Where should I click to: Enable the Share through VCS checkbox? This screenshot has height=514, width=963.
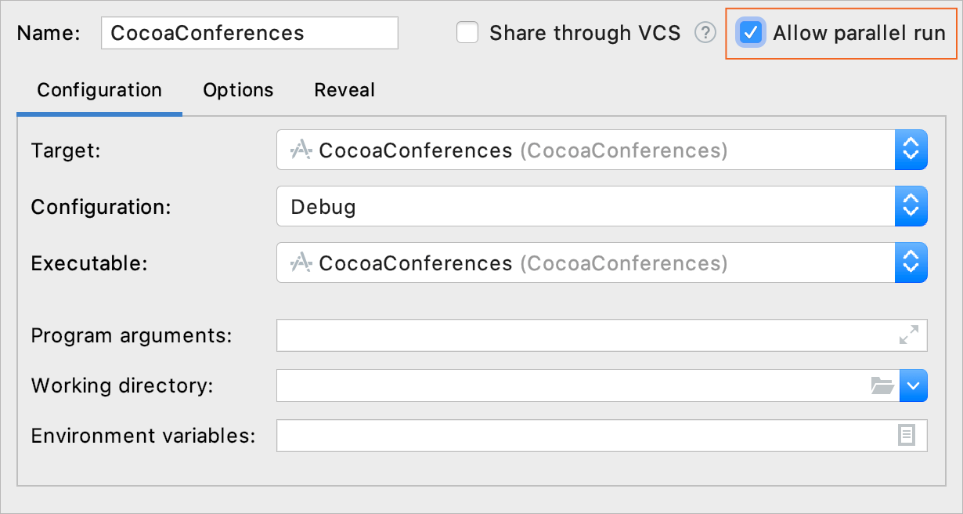click(x=467, y=33)
